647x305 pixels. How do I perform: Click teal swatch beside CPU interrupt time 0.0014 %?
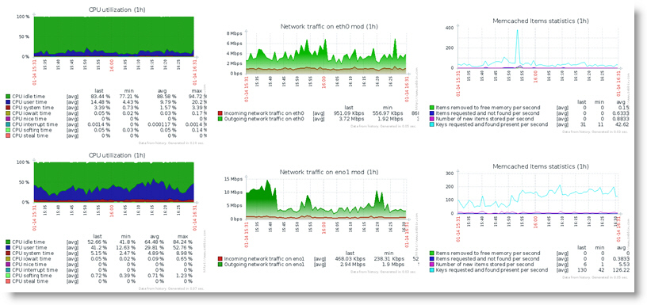[8, 124]
